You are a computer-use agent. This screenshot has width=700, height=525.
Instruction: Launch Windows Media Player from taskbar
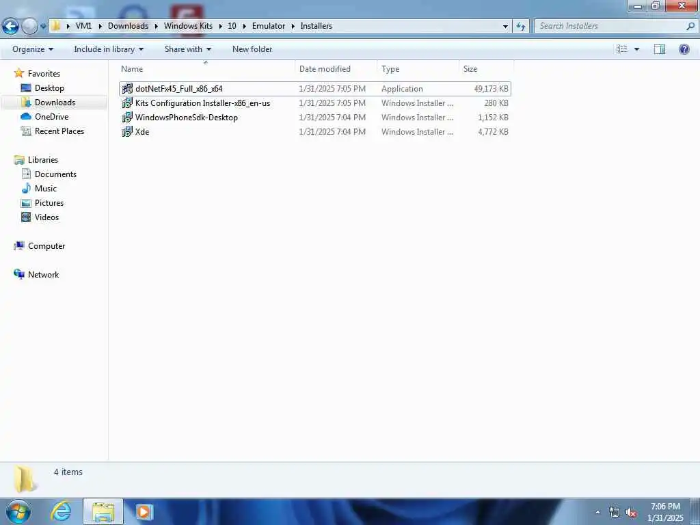[x=144, y=511]
